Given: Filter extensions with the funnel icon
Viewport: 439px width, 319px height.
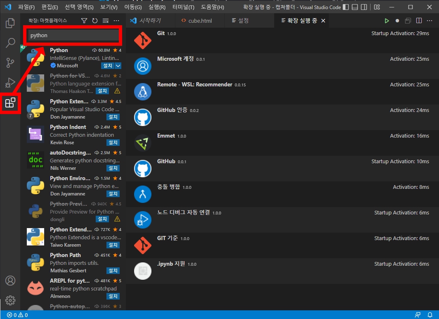Looking at the screenshot, I should pyautogui.click(x=84, y=21).
